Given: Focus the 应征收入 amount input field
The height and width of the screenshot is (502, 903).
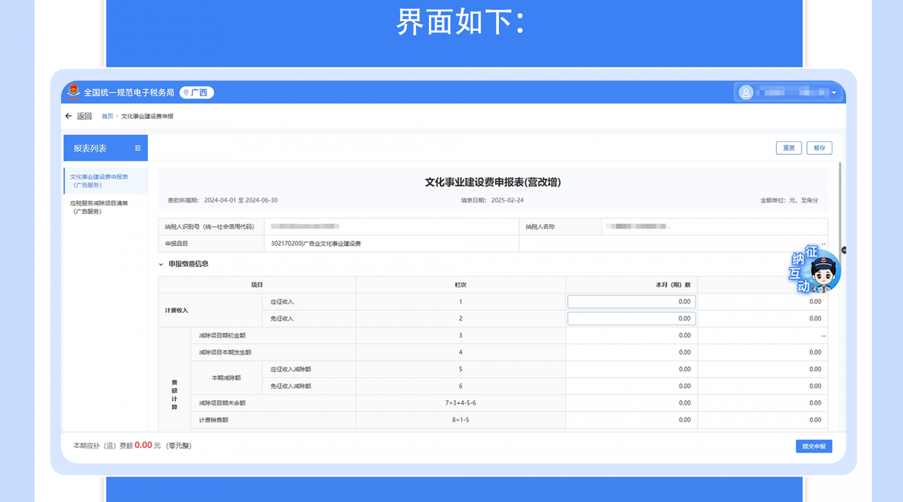Looking at the screenshot, I should [x=631, y=302].
